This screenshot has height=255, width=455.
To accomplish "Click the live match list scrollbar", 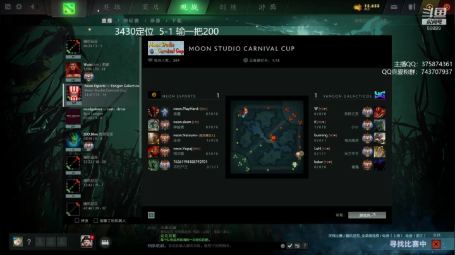I will [x=140, y=97].
